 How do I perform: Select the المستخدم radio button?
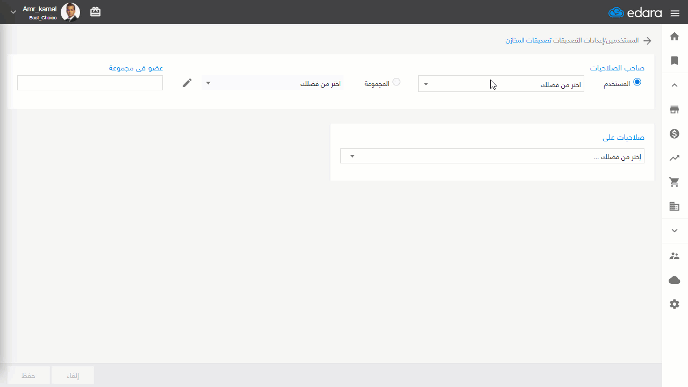(637, 82)
